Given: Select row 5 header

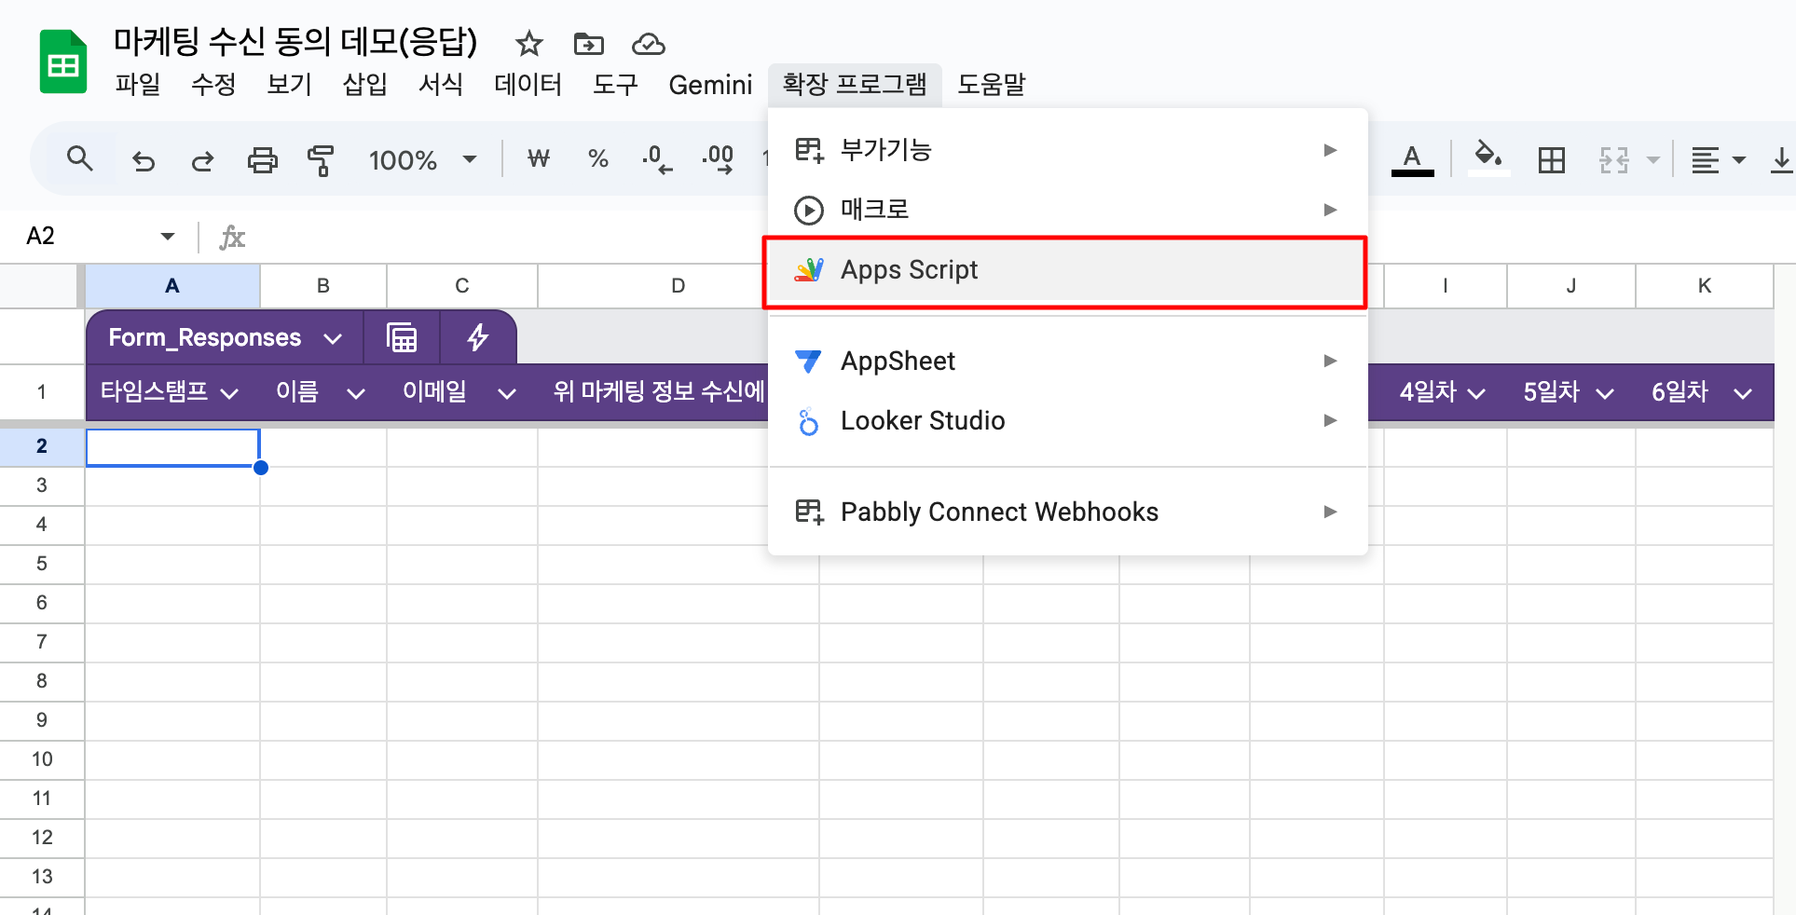Looking at the screenshot, I should click(42, 564).
